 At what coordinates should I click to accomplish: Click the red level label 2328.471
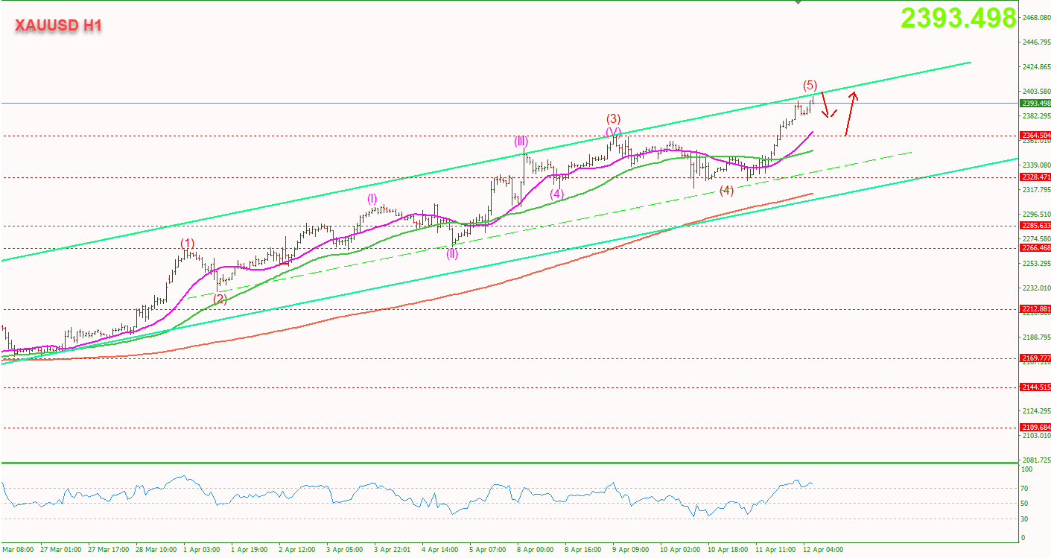pos(1035,177)
